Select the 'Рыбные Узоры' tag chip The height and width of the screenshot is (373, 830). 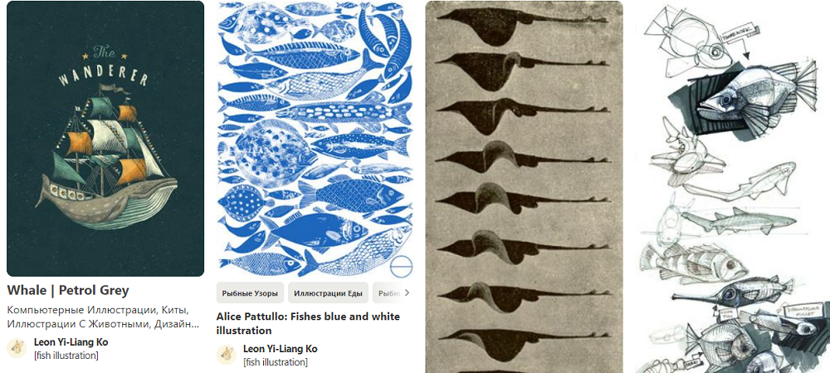click(251, 293)
